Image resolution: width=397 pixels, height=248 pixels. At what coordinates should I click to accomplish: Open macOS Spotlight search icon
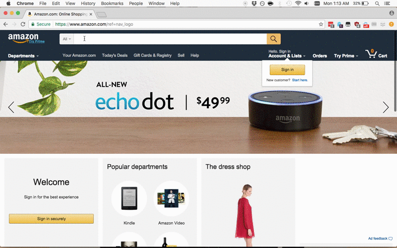(377, 3)
